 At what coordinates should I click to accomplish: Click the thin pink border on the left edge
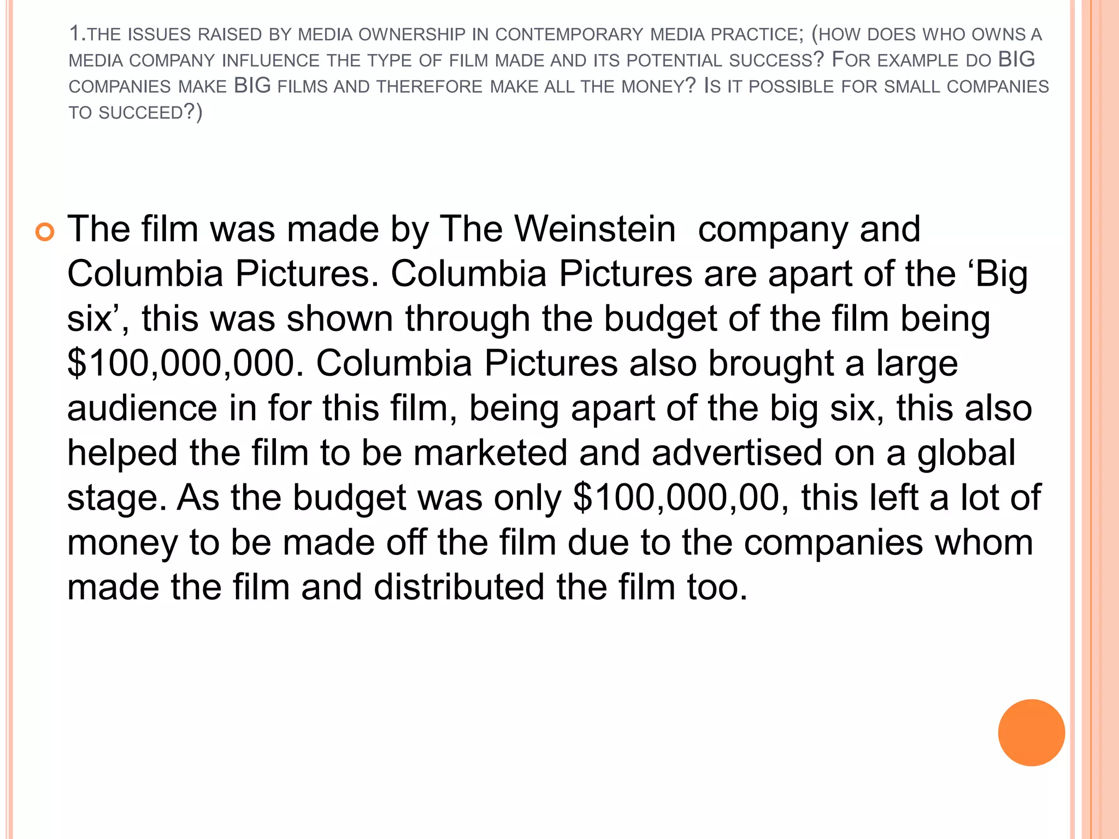8,419
